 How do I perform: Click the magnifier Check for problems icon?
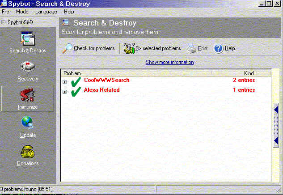[67, 48]
